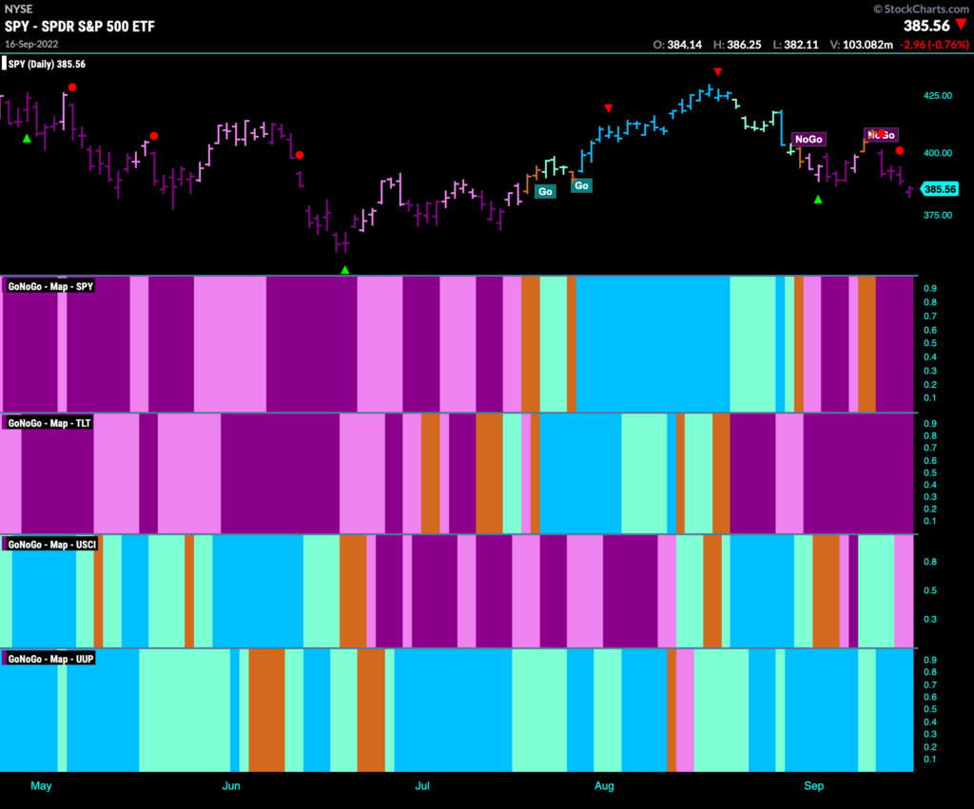Click the second Go label near August start

[581, 185]
